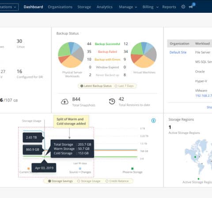
Task: Click the Backup Successful status label
Action: 107,44
